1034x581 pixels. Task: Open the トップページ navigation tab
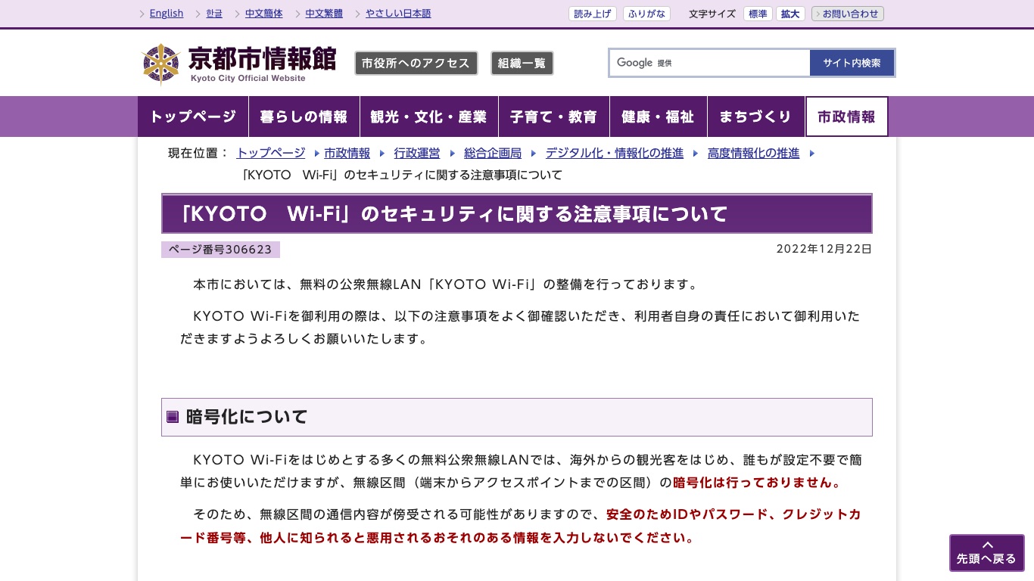click(193, 117)
